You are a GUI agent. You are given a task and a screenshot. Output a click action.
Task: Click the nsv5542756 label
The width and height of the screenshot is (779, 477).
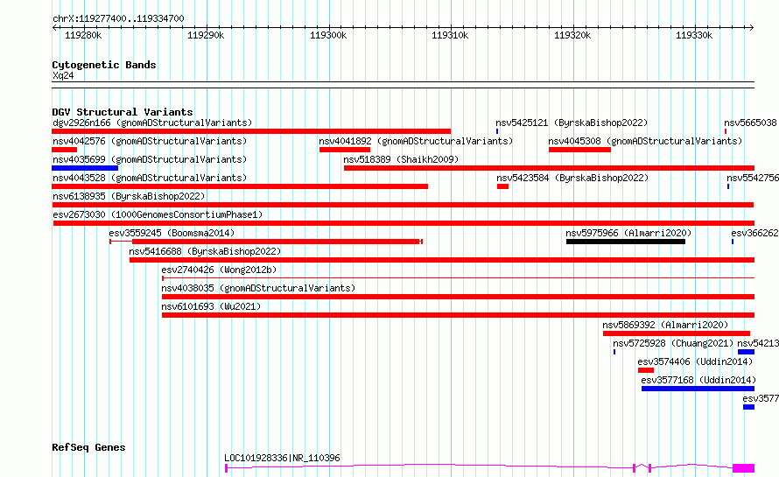[752, 178]
